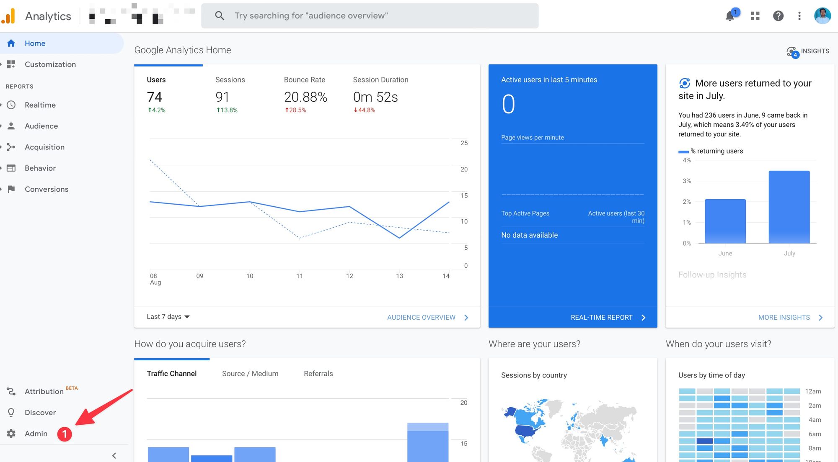Open the three-dot more options menu
Viewport: 838px width, 462px height.
799,16
